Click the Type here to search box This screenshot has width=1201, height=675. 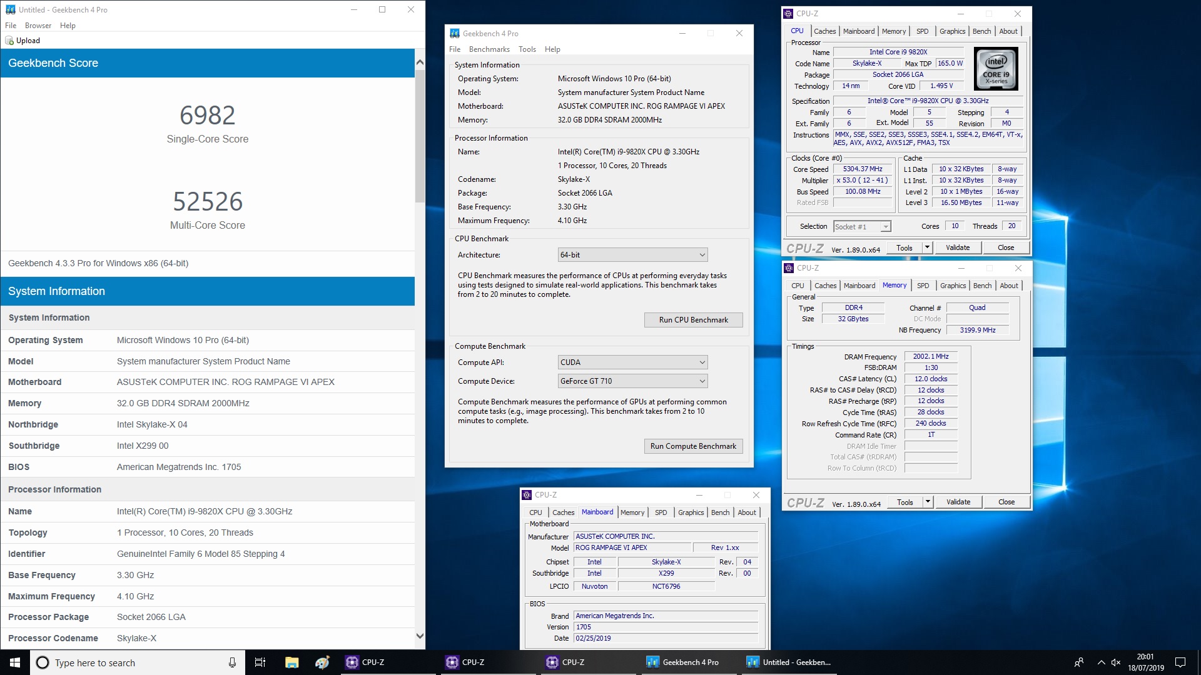137,662
